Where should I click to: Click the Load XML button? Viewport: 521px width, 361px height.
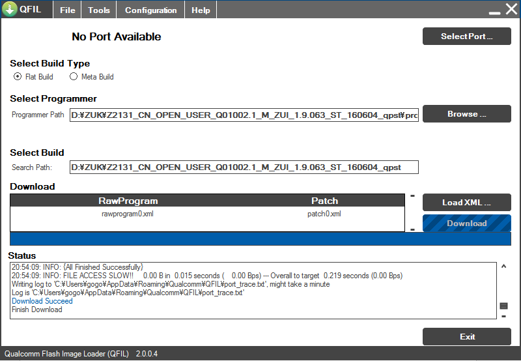click(466, 203)
